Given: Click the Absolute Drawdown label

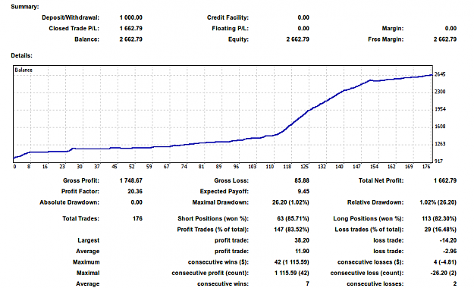Looking at the screenshot, I should (69, 202).
